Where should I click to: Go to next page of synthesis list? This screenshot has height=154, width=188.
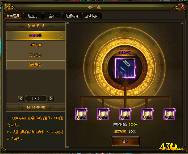click(x=51, y=98)
